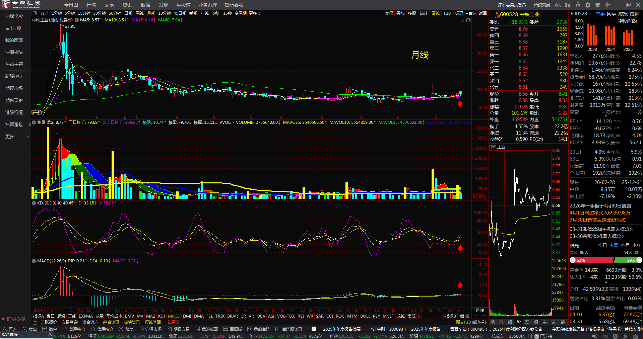The height and width of the screenshot is (339, 643).
Task: Open 03-31涨停:高铁+机器人概念 news link
Action: (x=601, y=229)
